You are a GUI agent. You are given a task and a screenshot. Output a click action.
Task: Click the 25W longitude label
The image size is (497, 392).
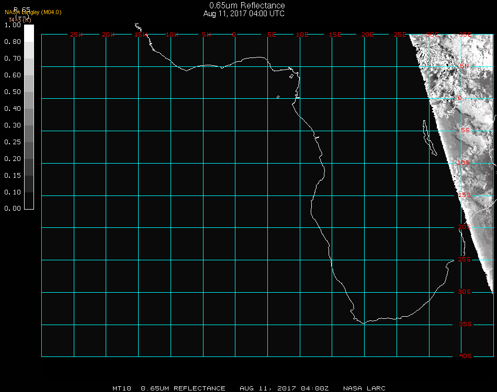tap(76, 34)
